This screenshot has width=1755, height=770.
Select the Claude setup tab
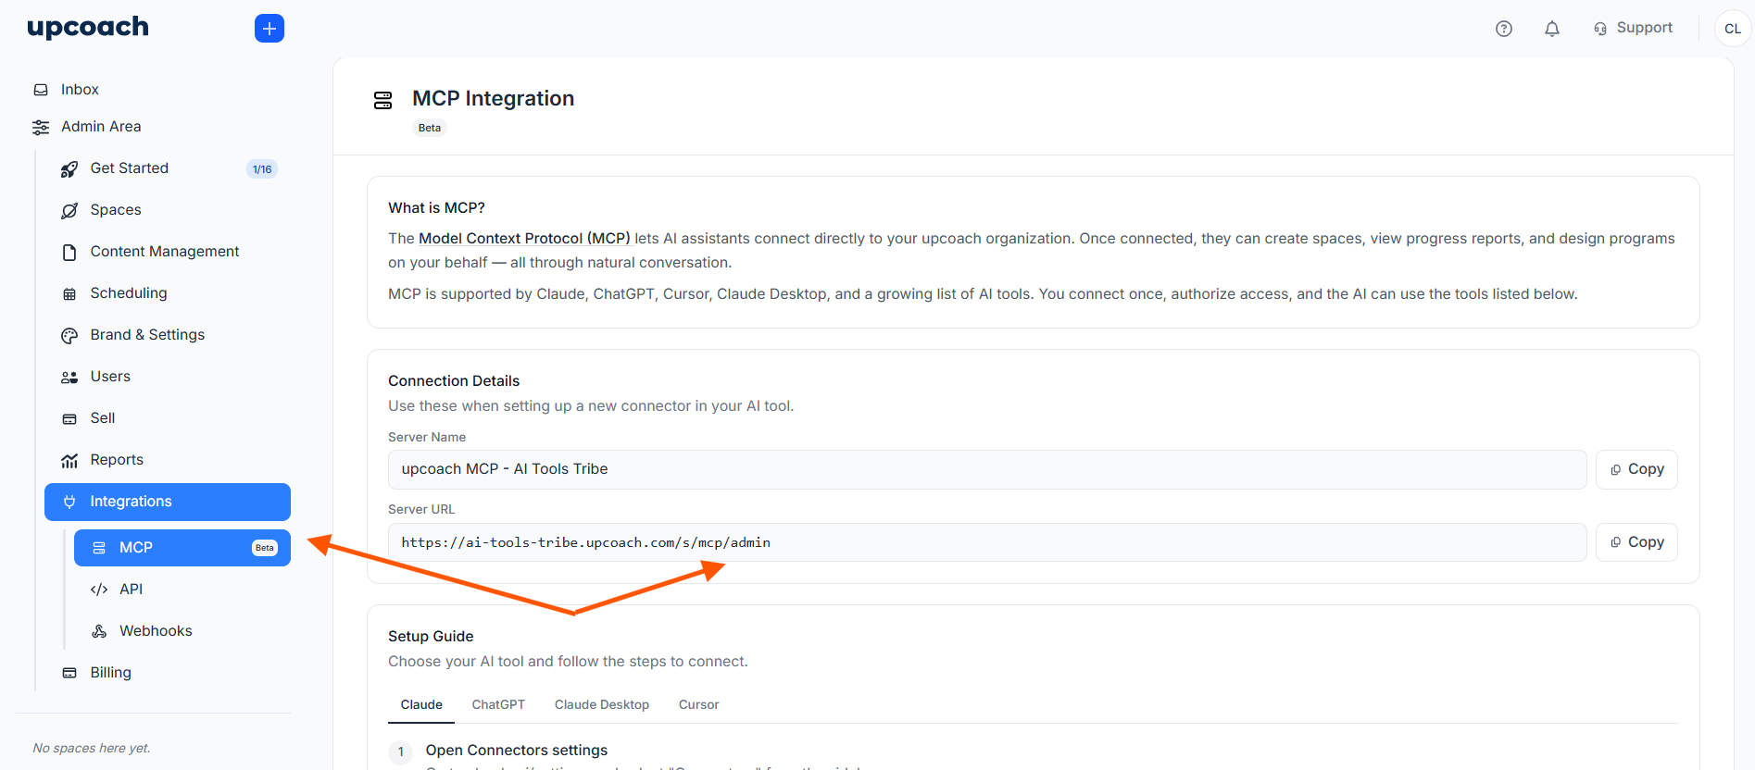click(421, 705)
